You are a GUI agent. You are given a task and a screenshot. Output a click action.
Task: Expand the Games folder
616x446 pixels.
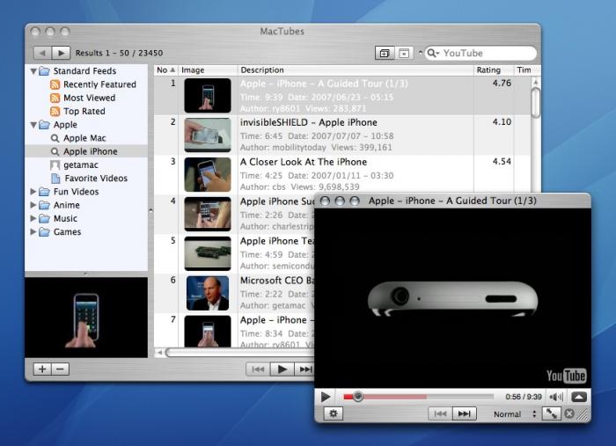pos(33,231)
